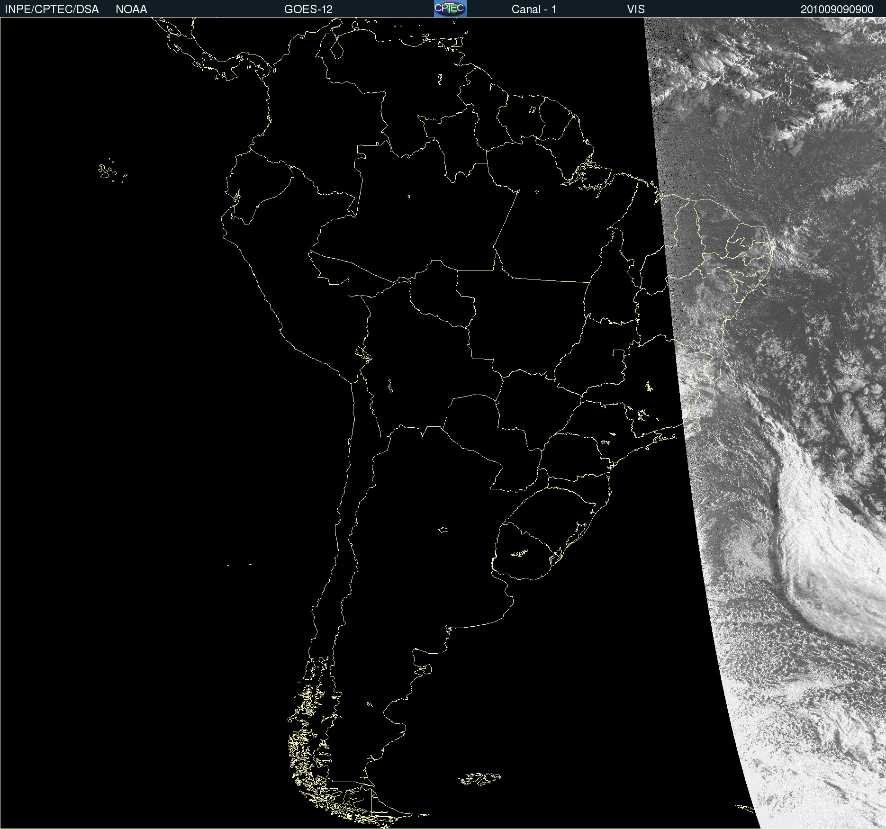Click the CPTEC logo in header

click(x=450, y=9)
